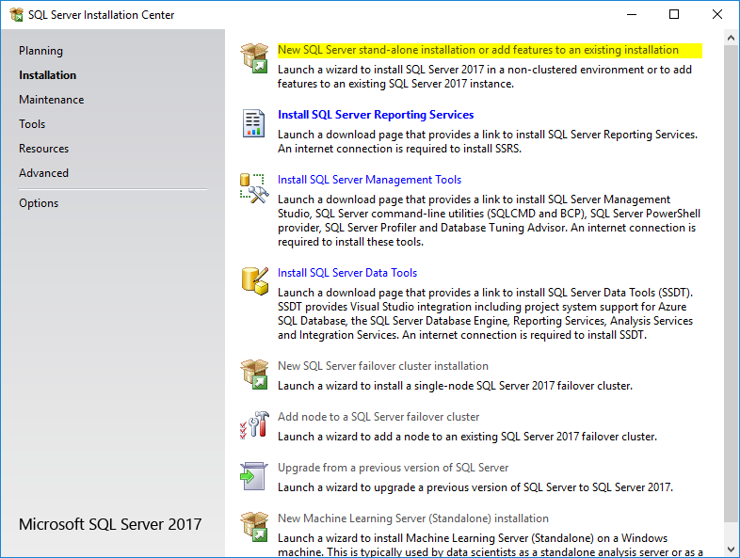Screen dimensions: 740x558
Task: Click the scrollbar up arrow
Action: (x=731, y=39)
